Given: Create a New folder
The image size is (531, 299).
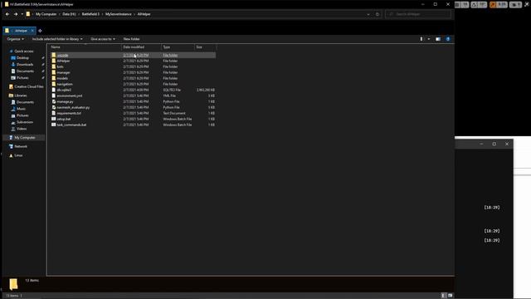Looking at the screenshot, I should (x=131, y=39).
